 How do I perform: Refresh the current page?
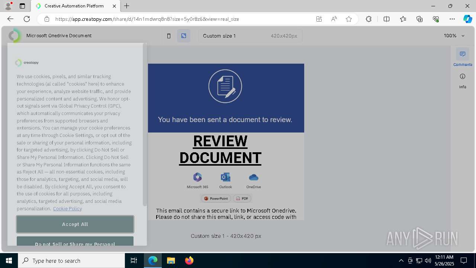(x=27, y=19)
